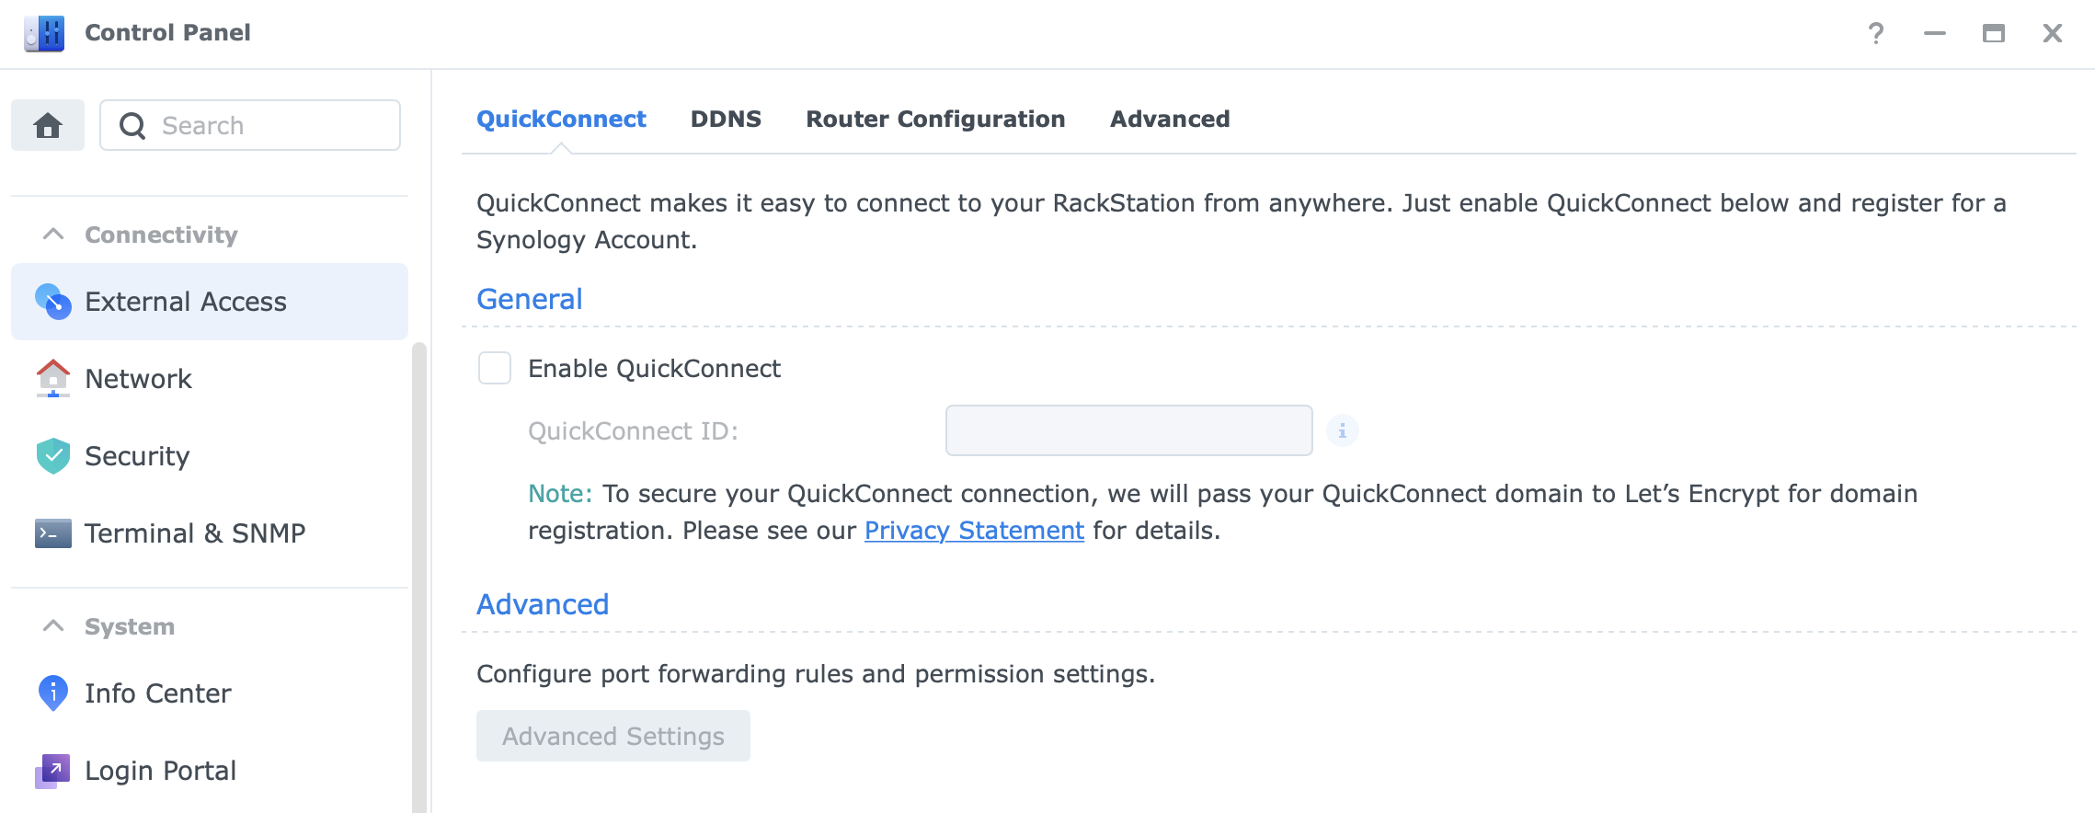Image resolution: width=2095 pixels, height=813 pixels.
Task: Click the sidebar vertical scrollbar
Action: [419, 578]
